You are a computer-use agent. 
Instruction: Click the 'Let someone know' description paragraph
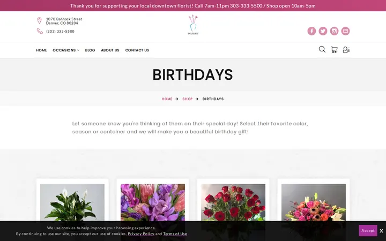tap(190, 127)
